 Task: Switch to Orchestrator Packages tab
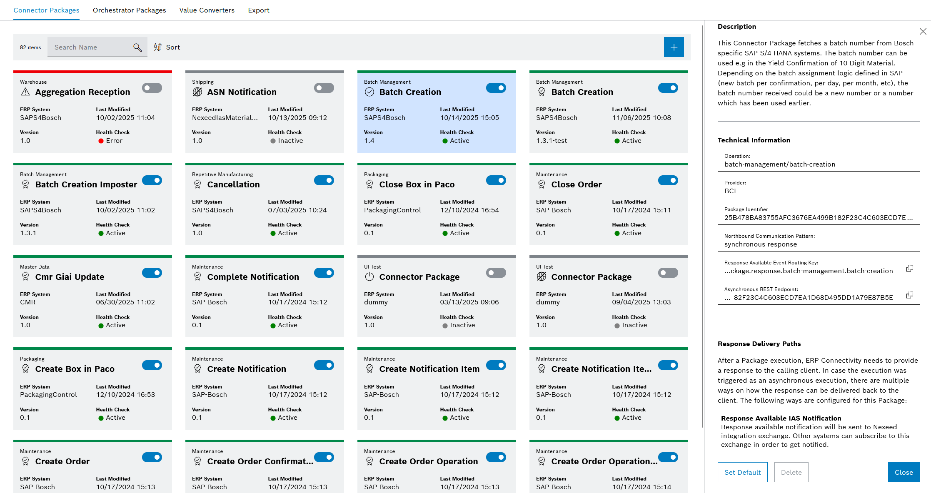click(129, 10)
